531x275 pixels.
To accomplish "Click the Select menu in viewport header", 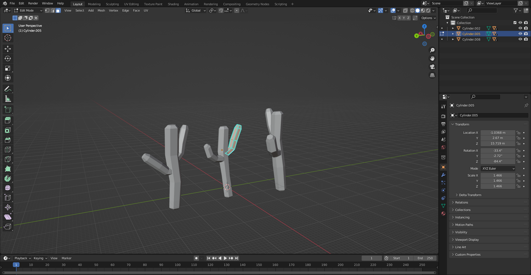I will [x=79, y=11].
